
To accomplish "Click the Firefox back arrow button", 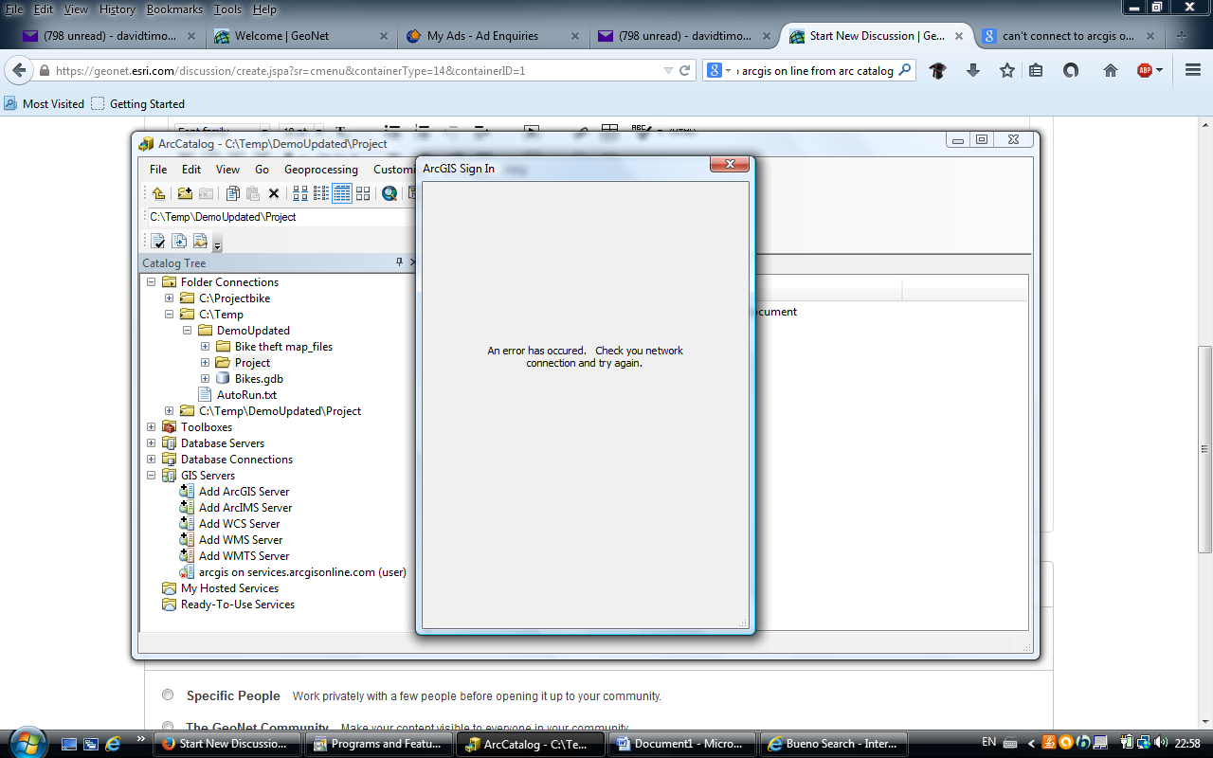I will pos(18,71).
